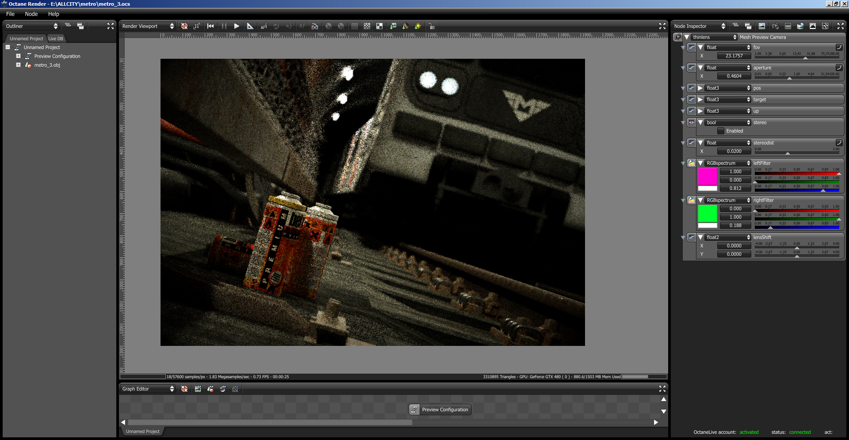Click the recenter icon in Graph Editor toolbar

click(184, 389)
